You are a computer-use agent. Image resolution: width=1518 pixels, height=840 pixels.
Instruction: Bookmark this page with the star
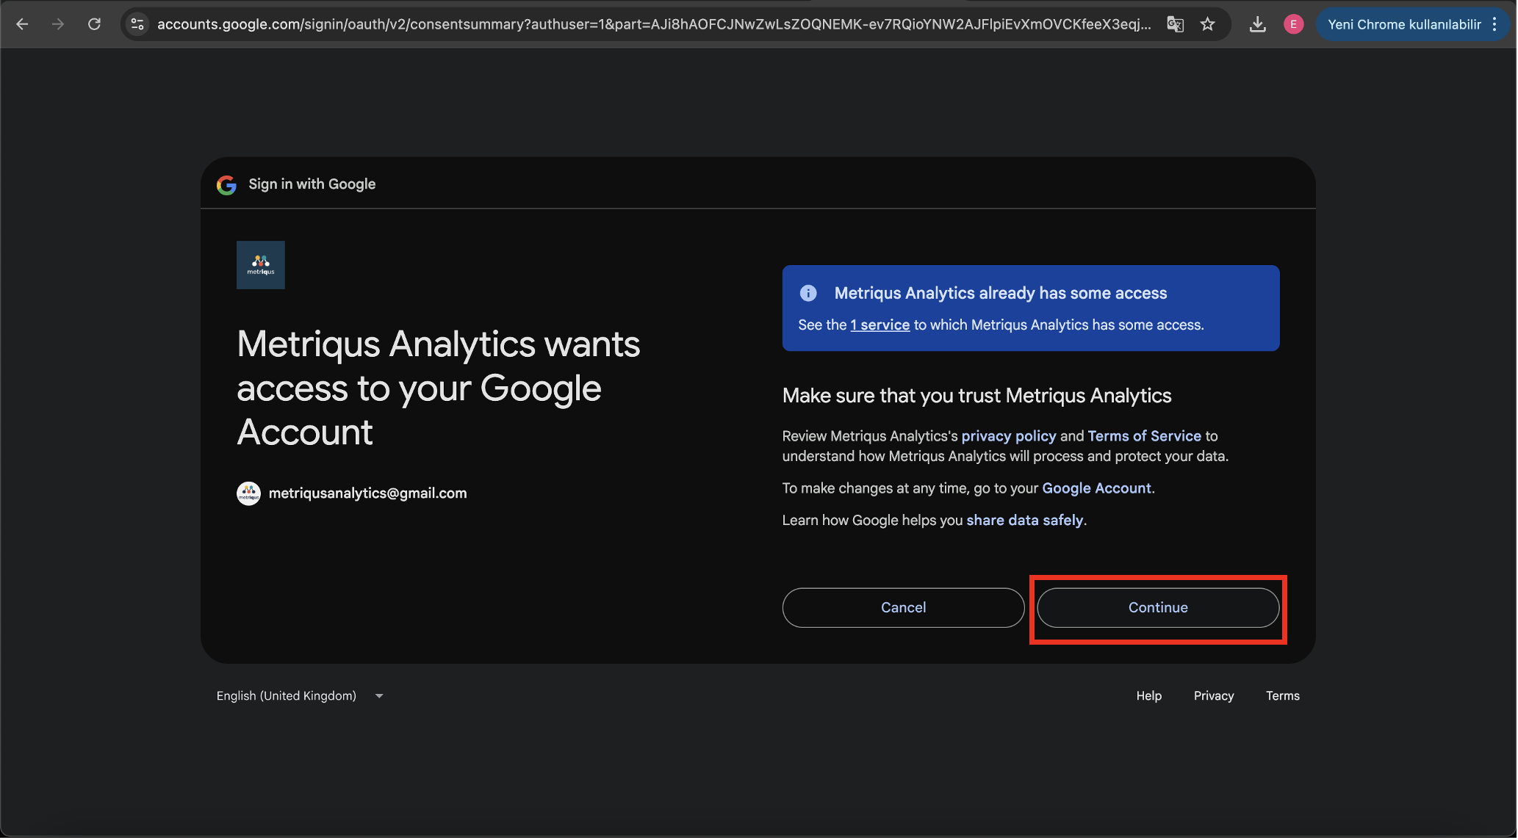(1208, 24)
